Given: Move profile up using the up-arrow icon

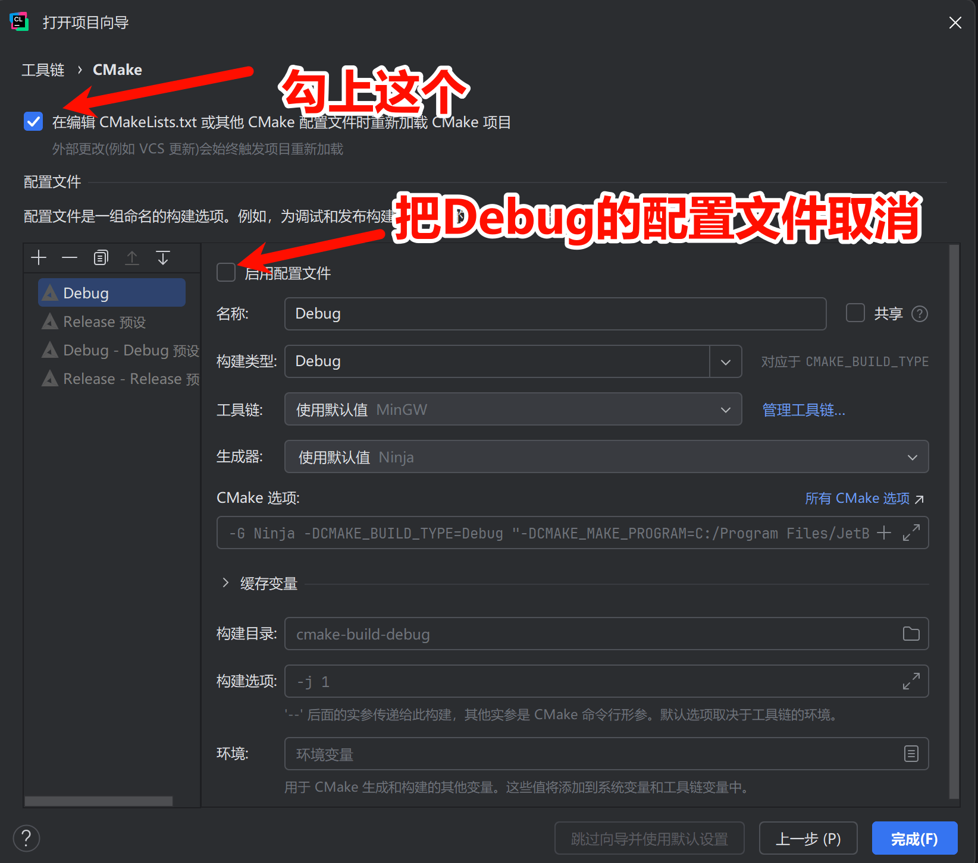Looking at the screenshot, I should tap(132, 257).
